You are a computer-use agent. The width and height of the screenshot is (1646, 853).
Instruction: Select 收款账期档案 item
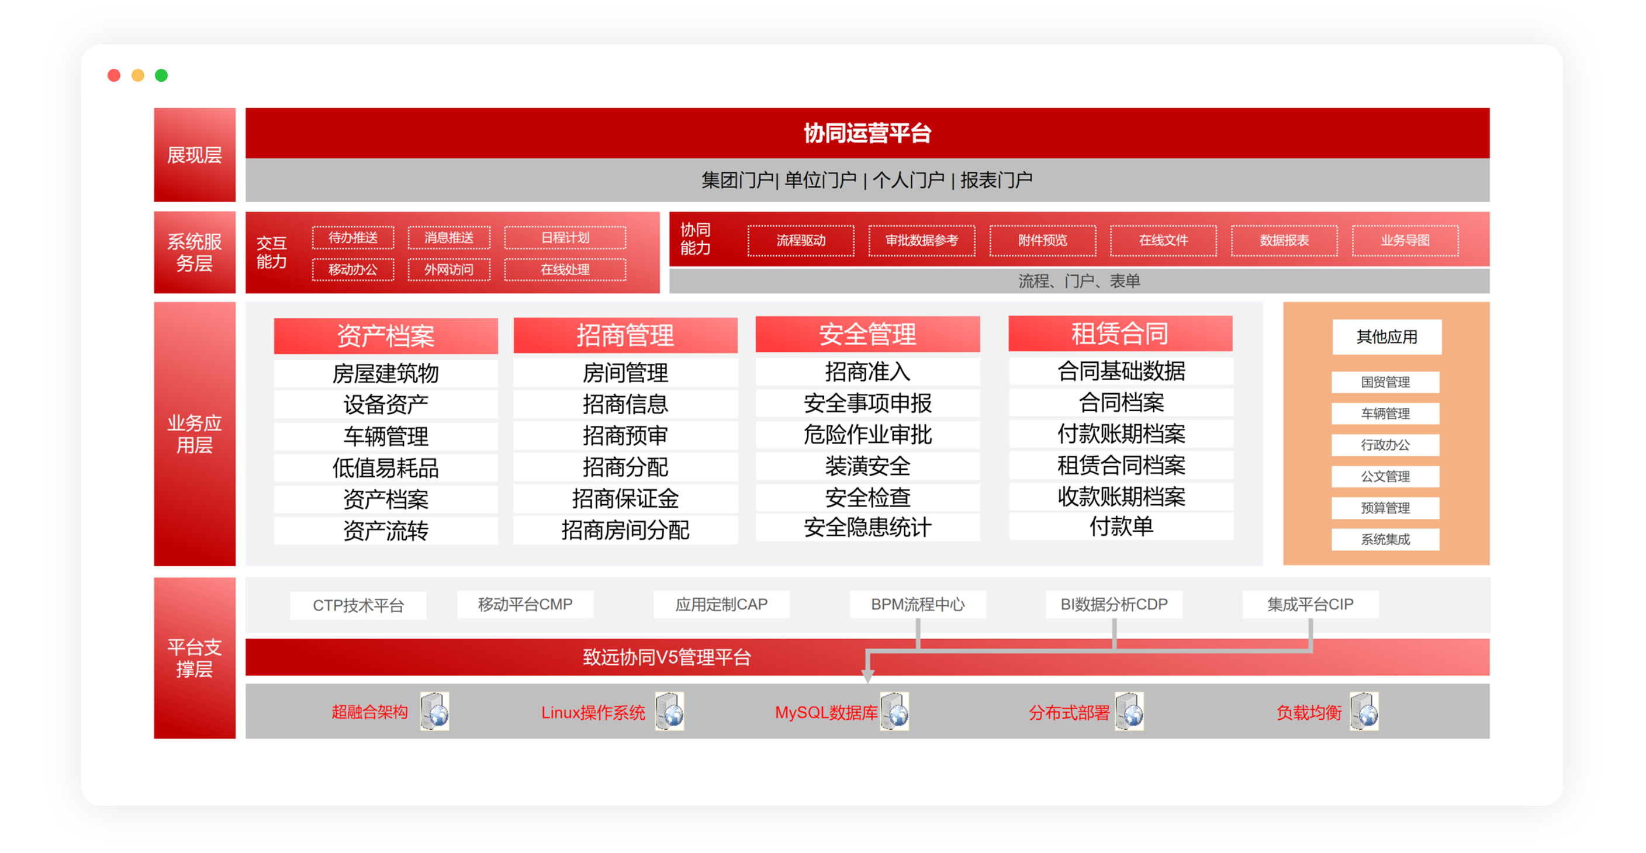[1121, 496]
